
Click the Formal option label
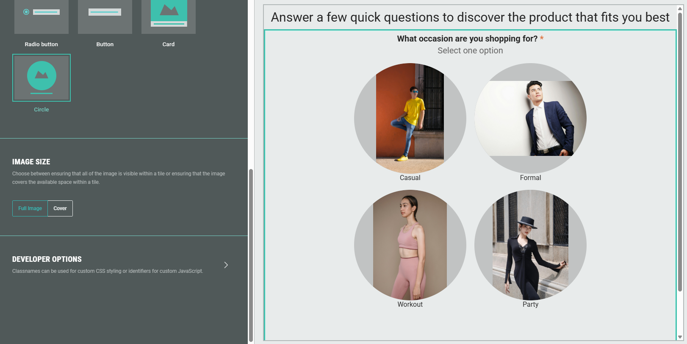tap(530, 178)
